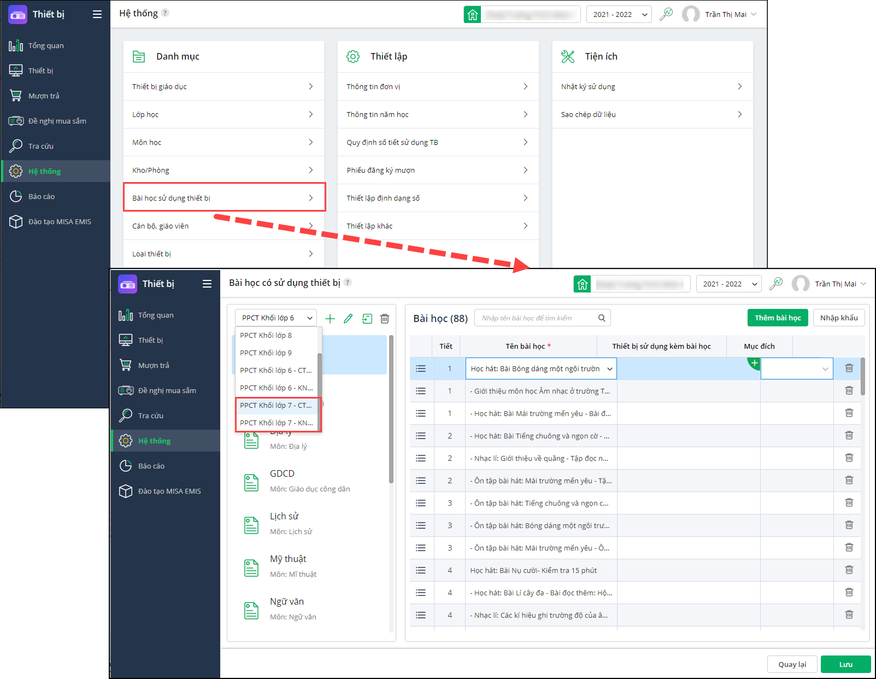Delete the 'Giới thiệu môn học Âm nhạc' lesson row

coord(849,390)
